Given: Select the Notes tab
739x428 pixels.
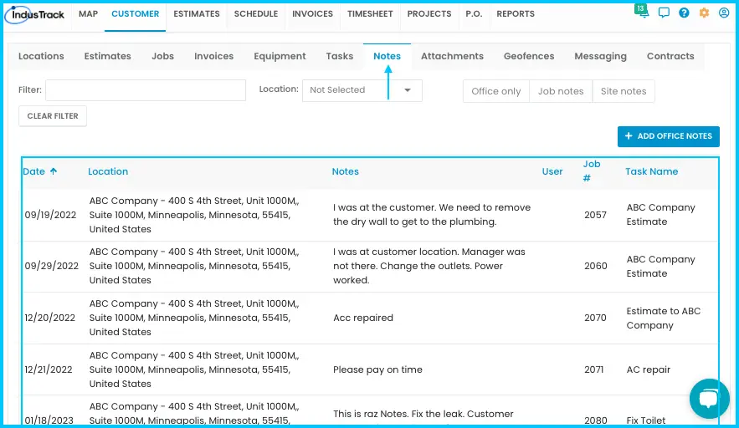Looking at the screenshot, I should [x=387, y=56].
